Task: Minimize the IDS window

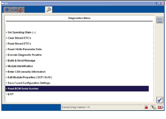Action: [155, 4]
